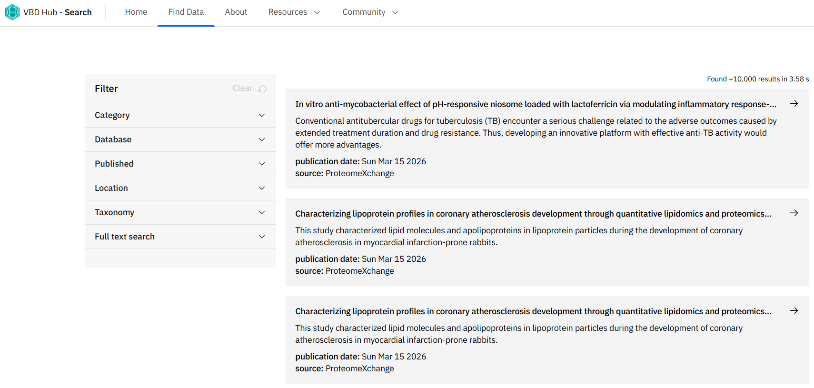The width and height of the screenshot is (814, 388).
Task: Open the first result's arrow icon for niosome study
Action: pos(794,103)
